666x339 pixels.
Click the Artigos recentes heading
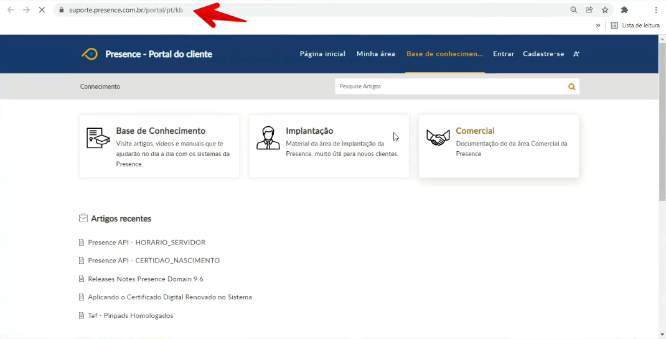[x=121, y=218]
